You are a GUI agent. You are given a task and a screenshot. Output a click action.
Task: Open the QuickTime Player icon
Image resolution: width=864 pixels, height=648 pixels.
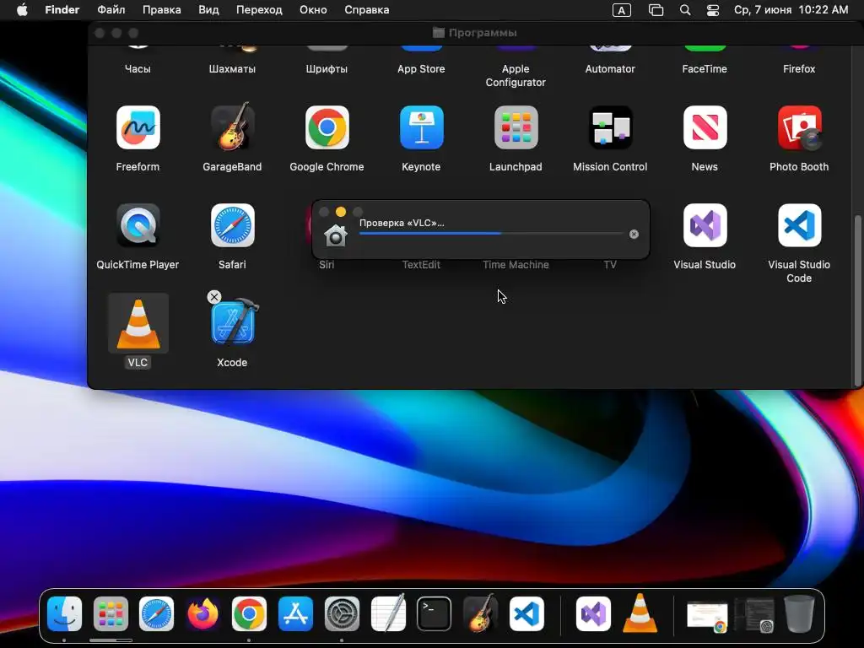tap(138, 225)
